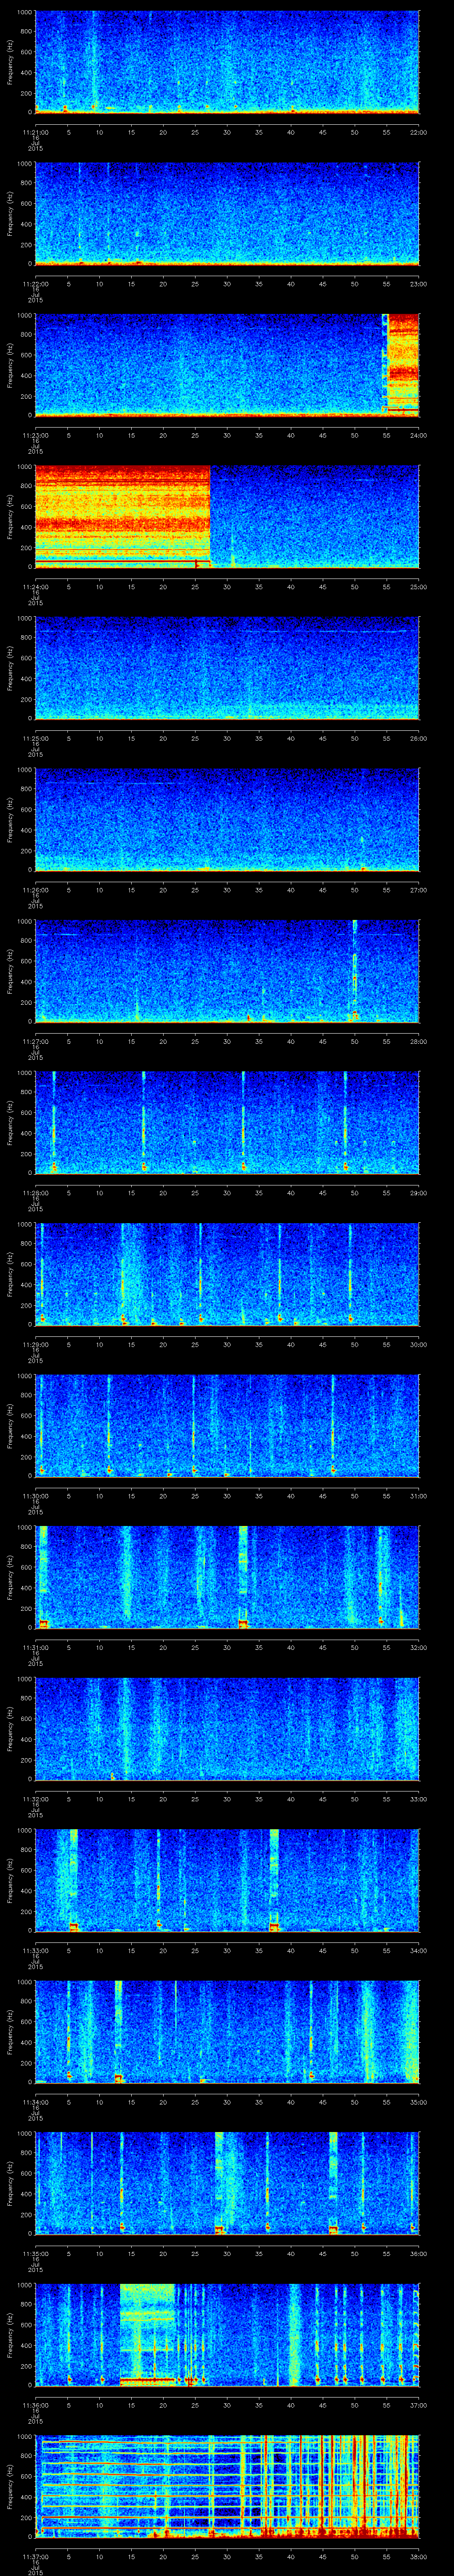
Task: Click the 11:29:00 start time label
Action: [35, 1344]
